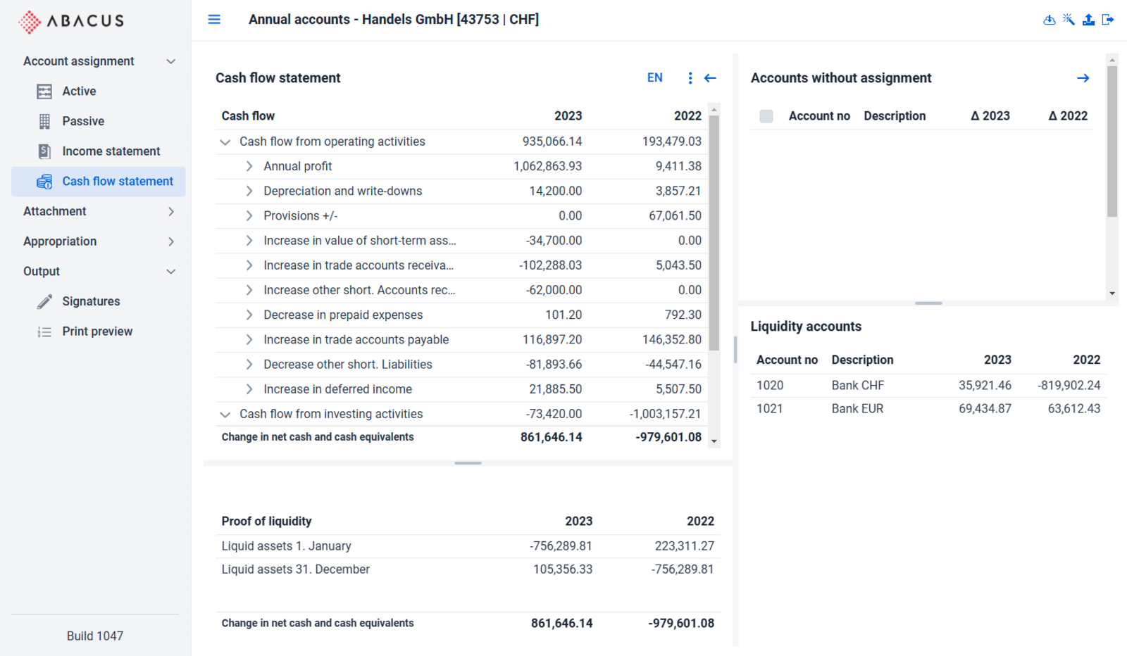Click the cash flow table vertical scrollbar
The height and width of the screenshot is (656, 1127).
(714, 232)
